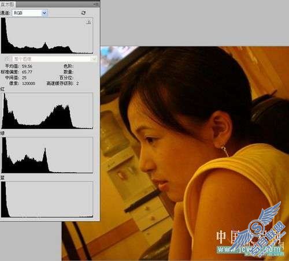Click the 通道 channel label
The image size is (289, 261).
point(5,13)
